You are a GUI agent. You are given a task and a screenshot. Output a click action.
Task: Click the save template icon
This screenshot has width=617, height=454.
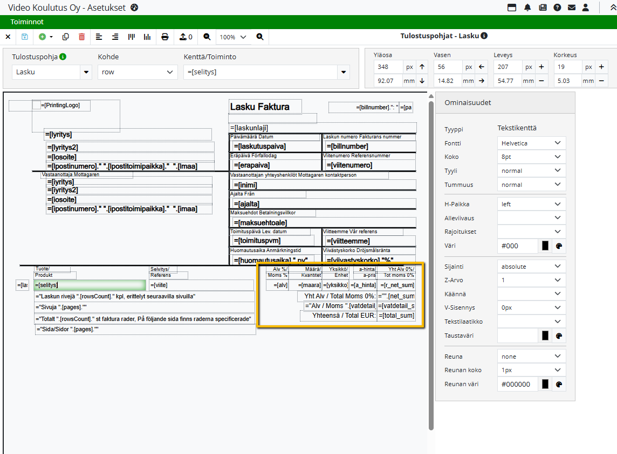coord(25,37)
